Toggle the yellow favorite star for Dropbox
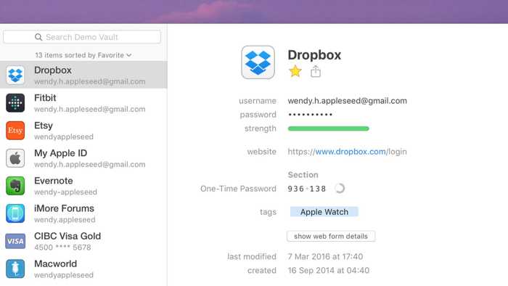This screenshot has height=286, width=508. (295, 71)
